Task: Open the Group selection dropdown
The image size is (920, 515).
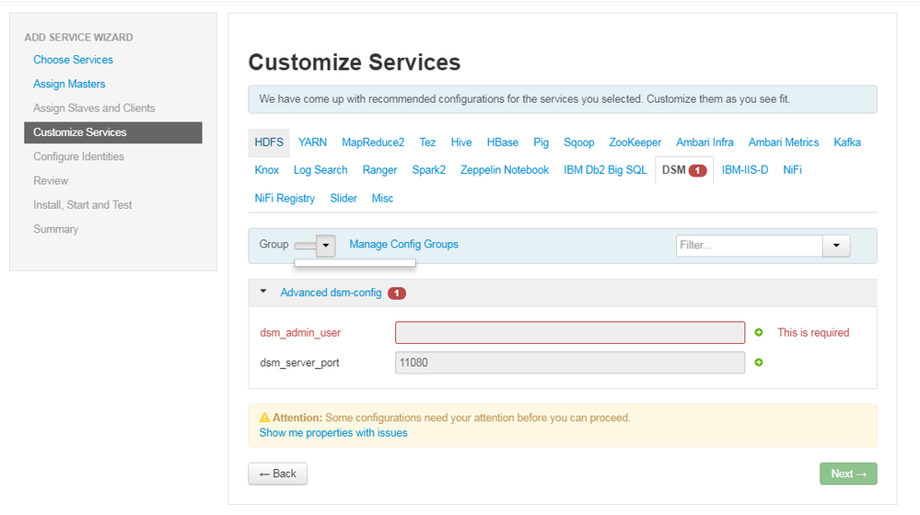Action: pos(325,245)
